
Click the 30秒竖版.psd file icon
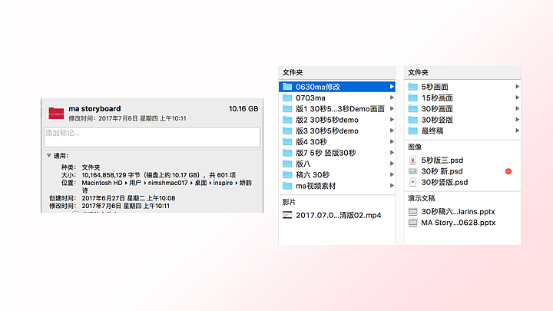pos(412,182)
